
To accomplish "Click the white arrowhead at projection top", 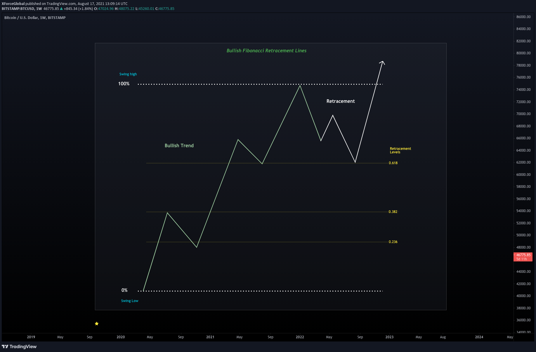I will click(x=382, y=62).
